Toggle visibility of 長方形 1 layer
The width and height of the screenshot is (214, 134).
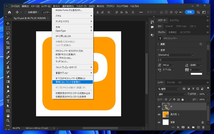coord(159,115)
